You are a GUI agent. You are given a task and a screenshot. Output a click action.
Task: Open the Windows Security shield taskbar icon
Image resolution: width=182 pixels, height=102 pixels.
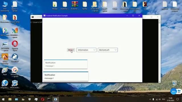point(30,99)
